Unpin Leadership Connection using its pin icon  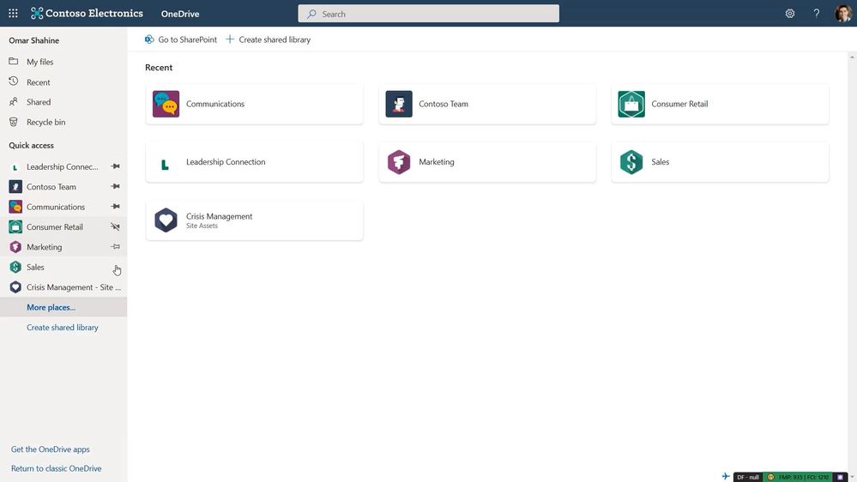[x=115, y=166]
